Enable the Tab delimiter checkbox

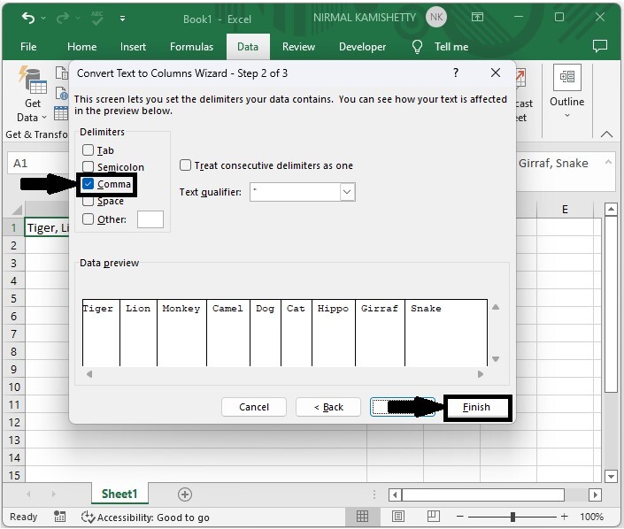pos(89,150)
